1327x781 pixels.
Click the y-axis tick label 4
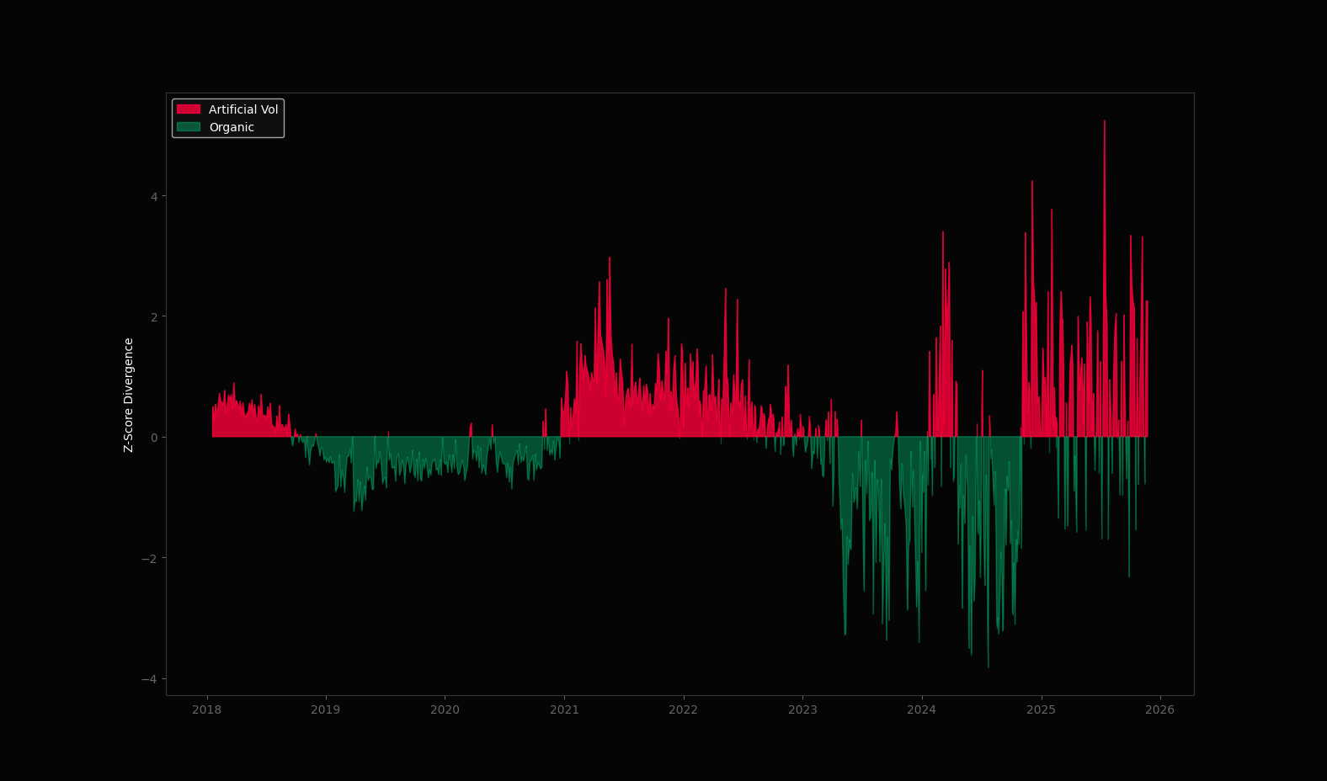coord(154,197)
